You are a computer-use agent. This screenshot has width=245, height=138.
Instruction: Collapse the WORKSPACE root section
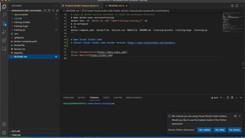26,11
